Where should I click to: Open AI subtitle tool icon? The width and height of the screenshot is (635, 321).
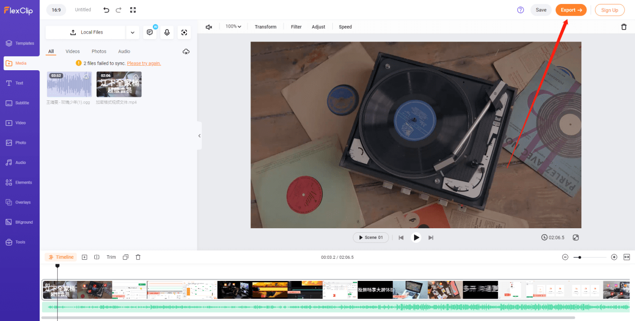click(150, 32)
